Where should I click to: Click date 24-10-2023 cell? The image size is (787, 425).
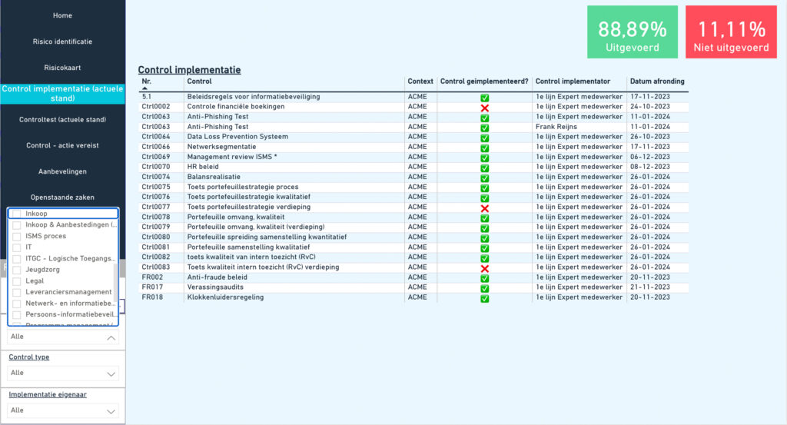[650, 106]
